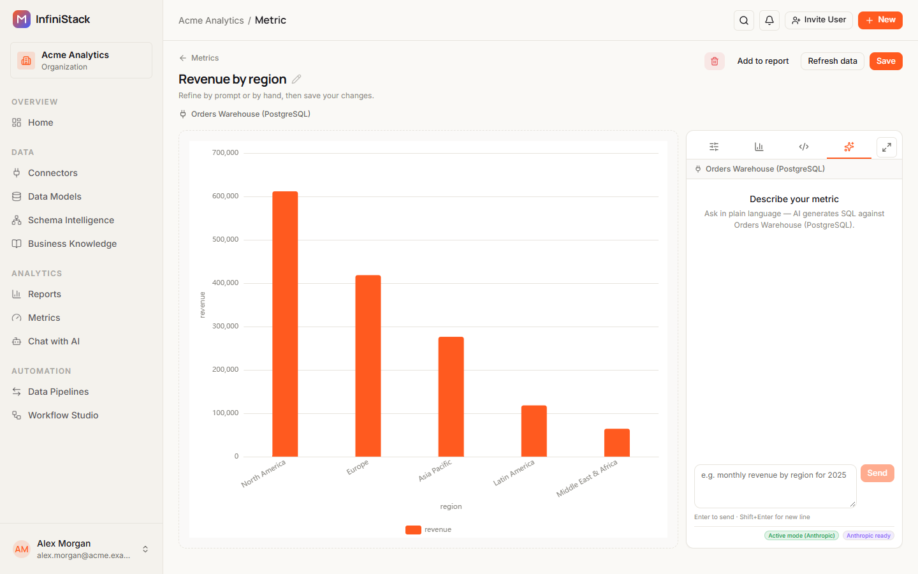Click the Latin America revenue bar
Viewport: 918px width, 574px height.
point(534,431)
